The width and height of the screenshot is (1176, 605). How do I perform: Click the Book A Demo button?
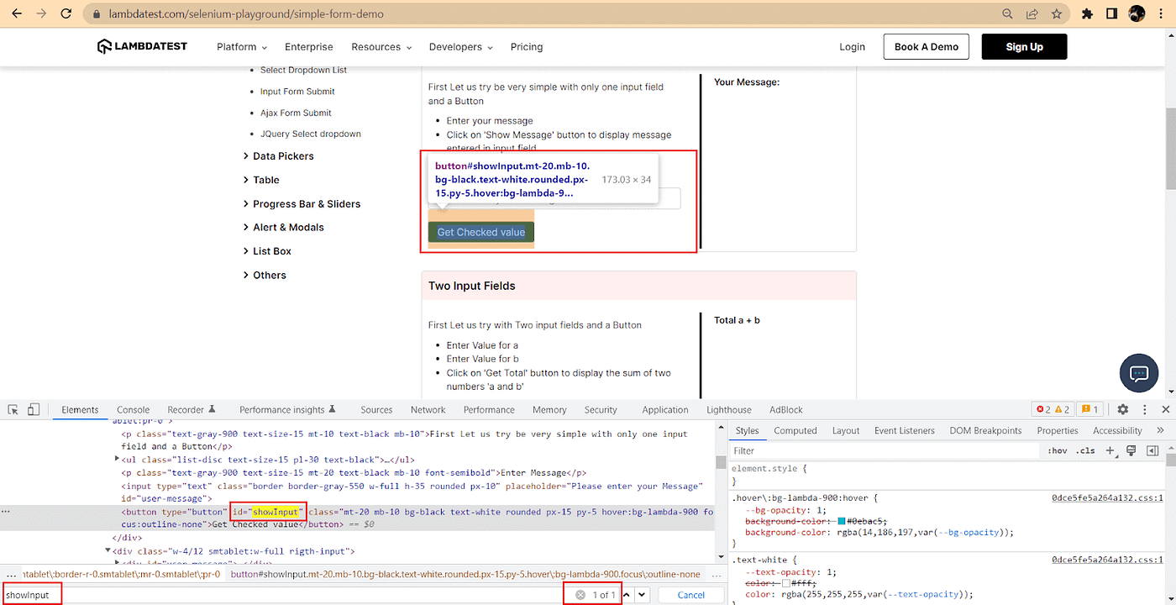(x=927, y=47)
